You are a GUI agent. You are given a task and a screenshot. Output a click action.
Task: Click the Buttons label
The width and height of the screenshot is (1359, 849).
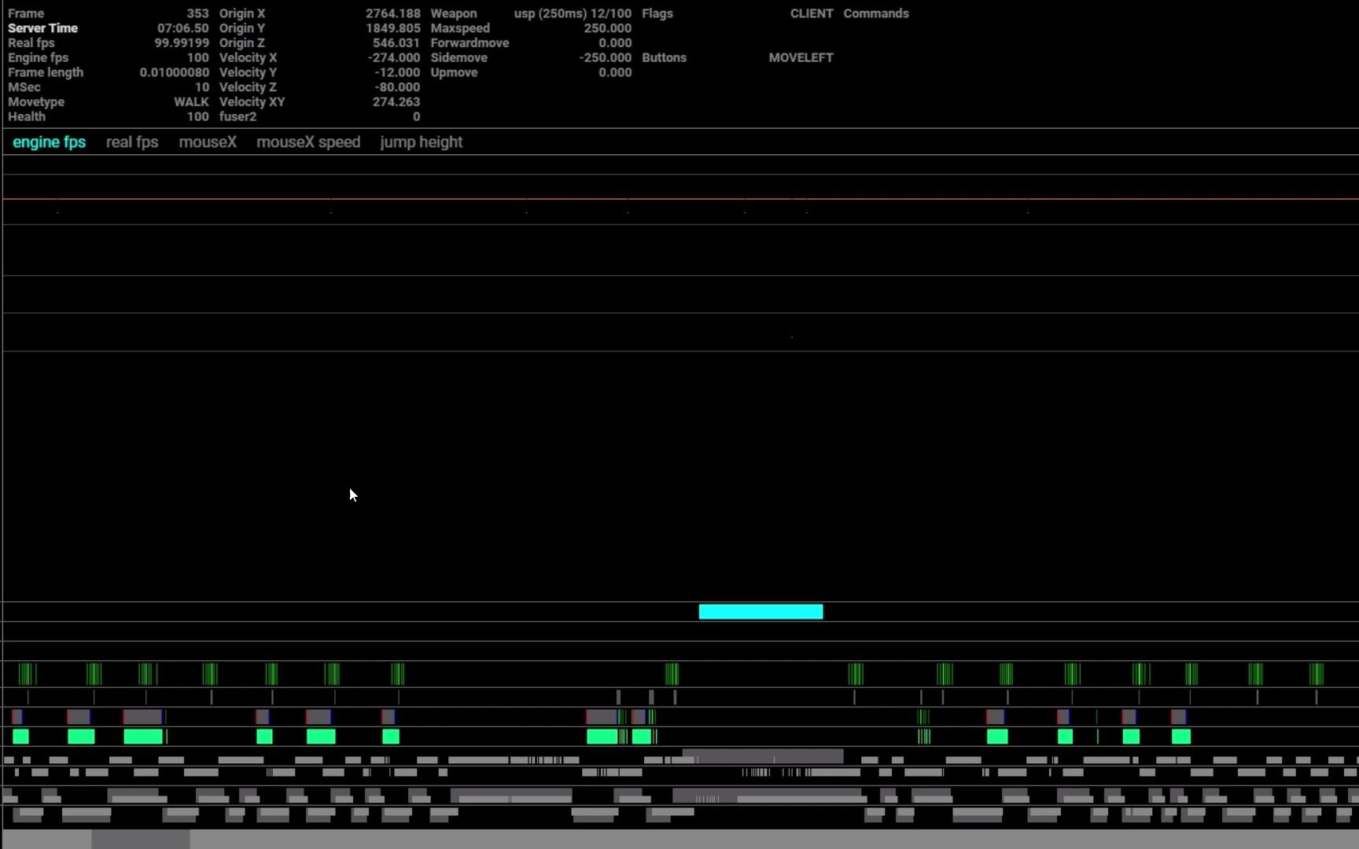point(664,57)
